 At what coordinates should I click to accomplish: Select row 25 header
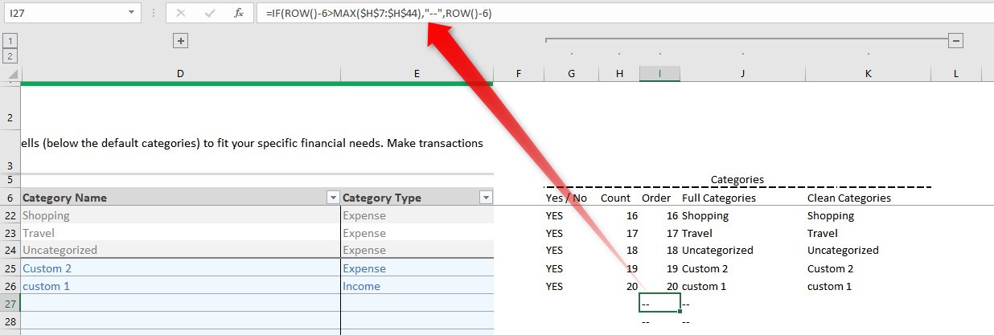[x=10, y=268]
